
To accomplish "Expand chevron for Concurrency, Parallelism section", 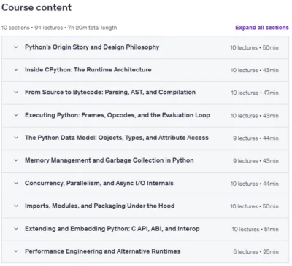I will pyautogui.click(x=16, y=183).
